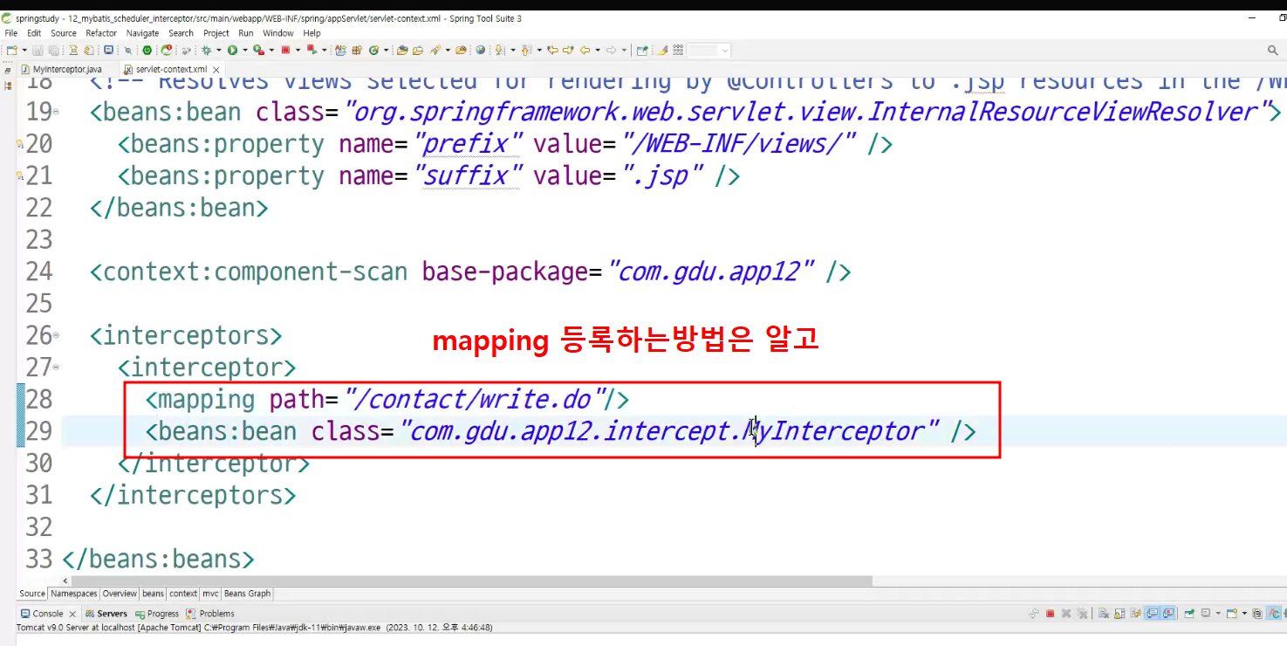Click the editor horizontal scrollbar
The width and height of the screenshot is (1287, 646).
tap(472, 581)
